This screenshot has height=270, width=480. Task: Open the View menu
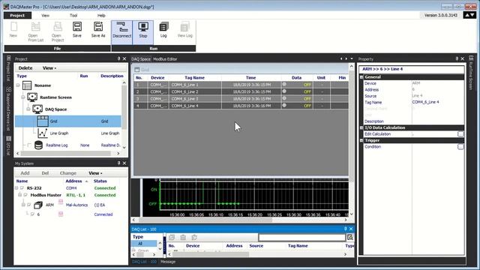click(45, 15)
